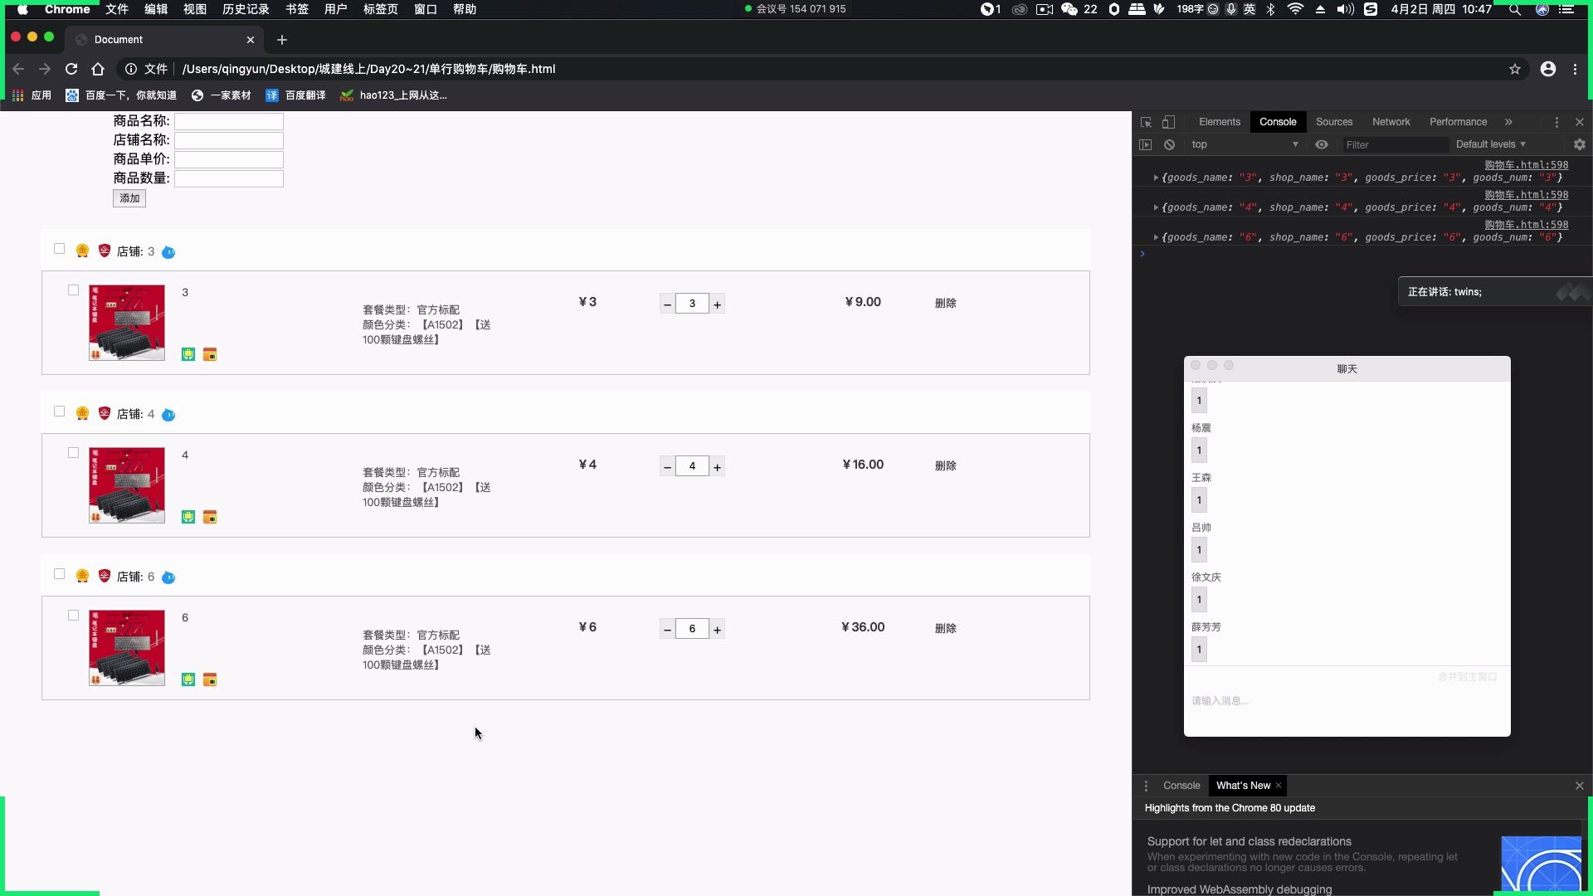The height and width of the screenshot is (896, 1593).
Task: Open Chrome three-dot menu
Action: [1575, 69]
